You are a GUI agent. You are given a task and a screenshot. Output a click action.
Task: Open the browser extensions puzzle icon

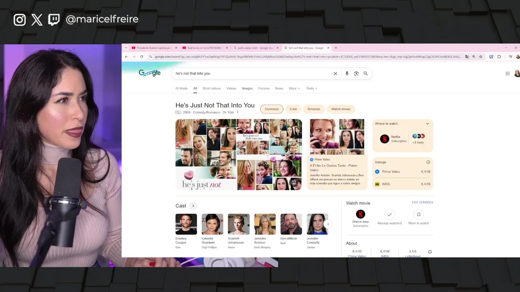tap(499, 57)
